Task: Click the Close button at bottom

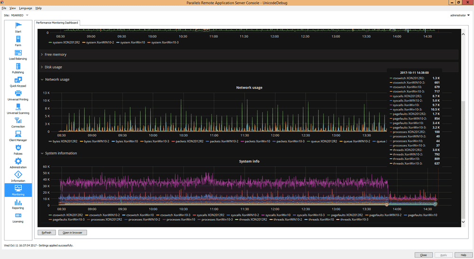Action: point(423,255)
